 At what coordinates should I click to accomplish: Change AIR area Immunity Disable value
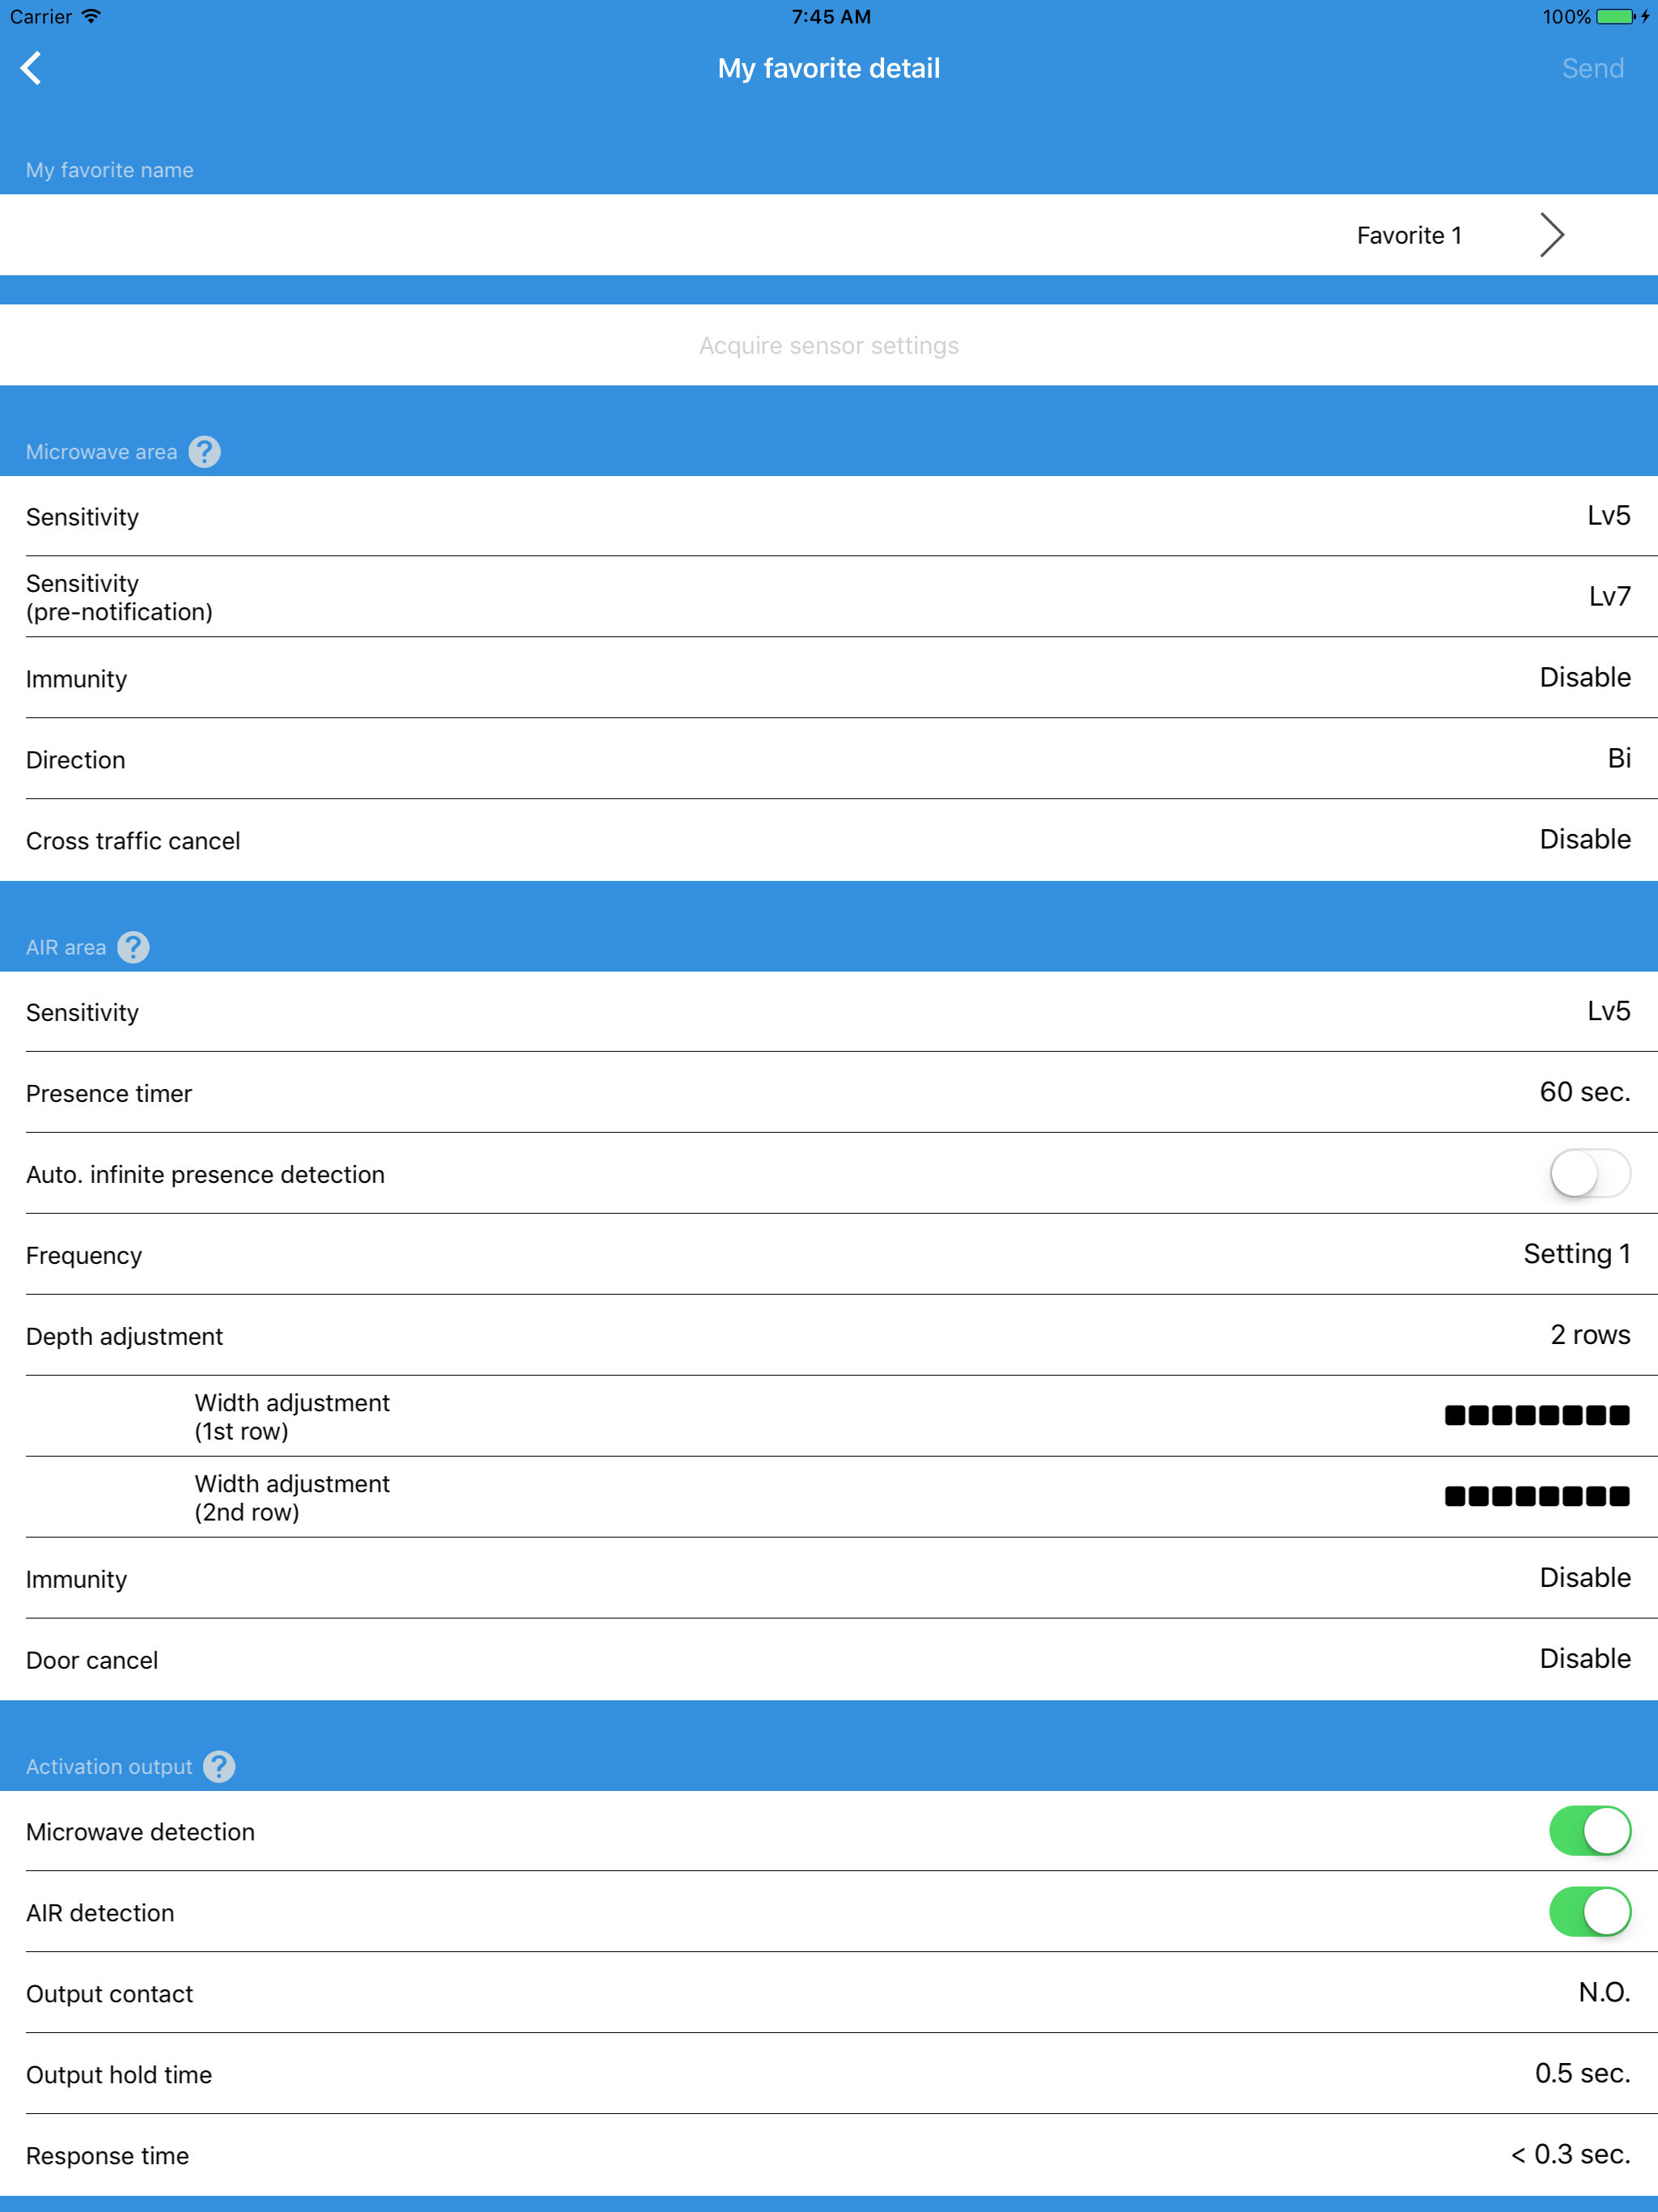click(1585, 1577)
